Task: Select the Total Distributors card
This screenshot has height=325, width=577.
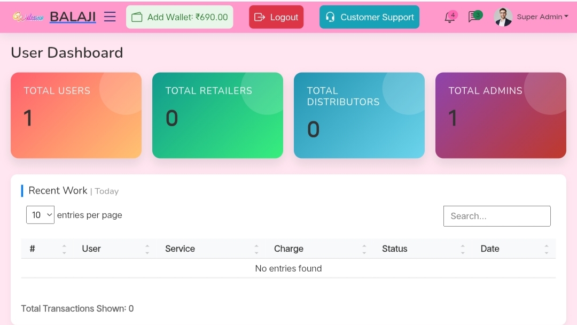Action: click(x=359, y=115)
